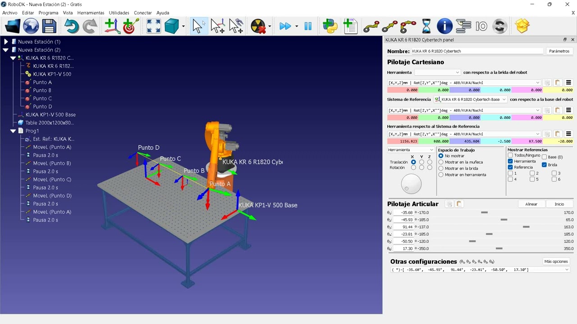The image size is (577, 324).
Task: Open the Archivo menu
Action: pos(10,13)
